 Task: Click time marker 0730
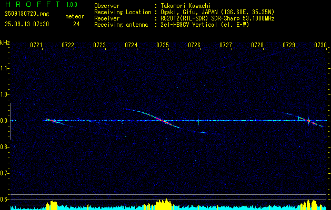[320, 45]
